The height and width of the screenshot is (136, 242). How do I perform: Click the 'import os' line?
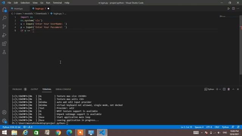pyautogui.click(x=26, y=17)
